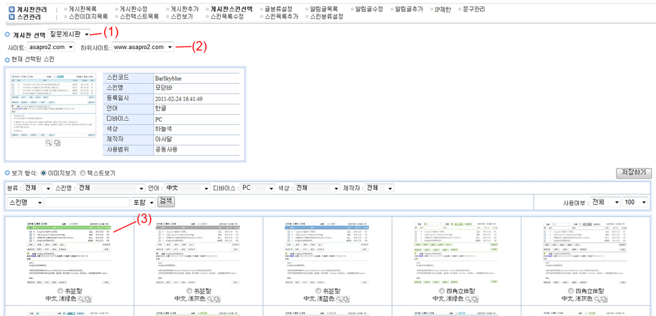
Task: Click popup icon beside 四角立体型 浅绿色 skin
Action: click(477, 299)
